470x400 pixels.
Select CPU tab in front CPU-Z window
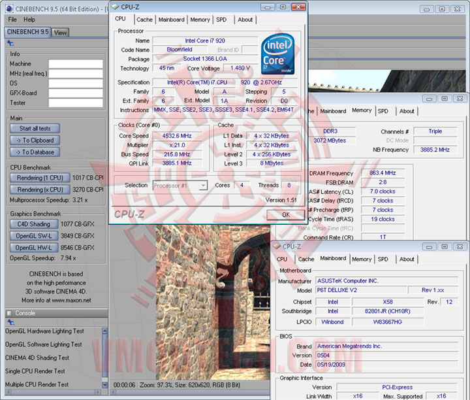pyautogui.click(x=120, y=18)
